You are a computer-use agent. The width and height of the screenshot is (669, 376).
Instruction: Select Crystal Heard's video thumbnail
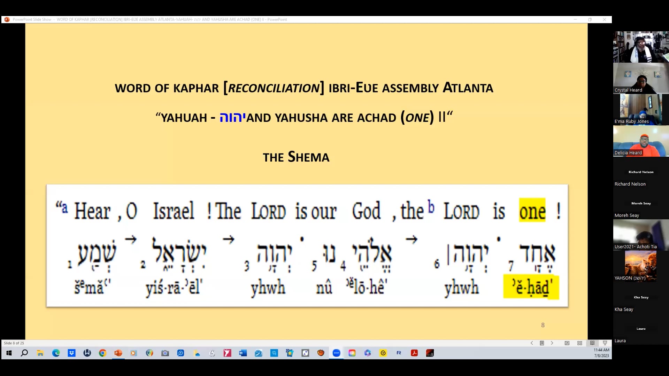[640, 77]
